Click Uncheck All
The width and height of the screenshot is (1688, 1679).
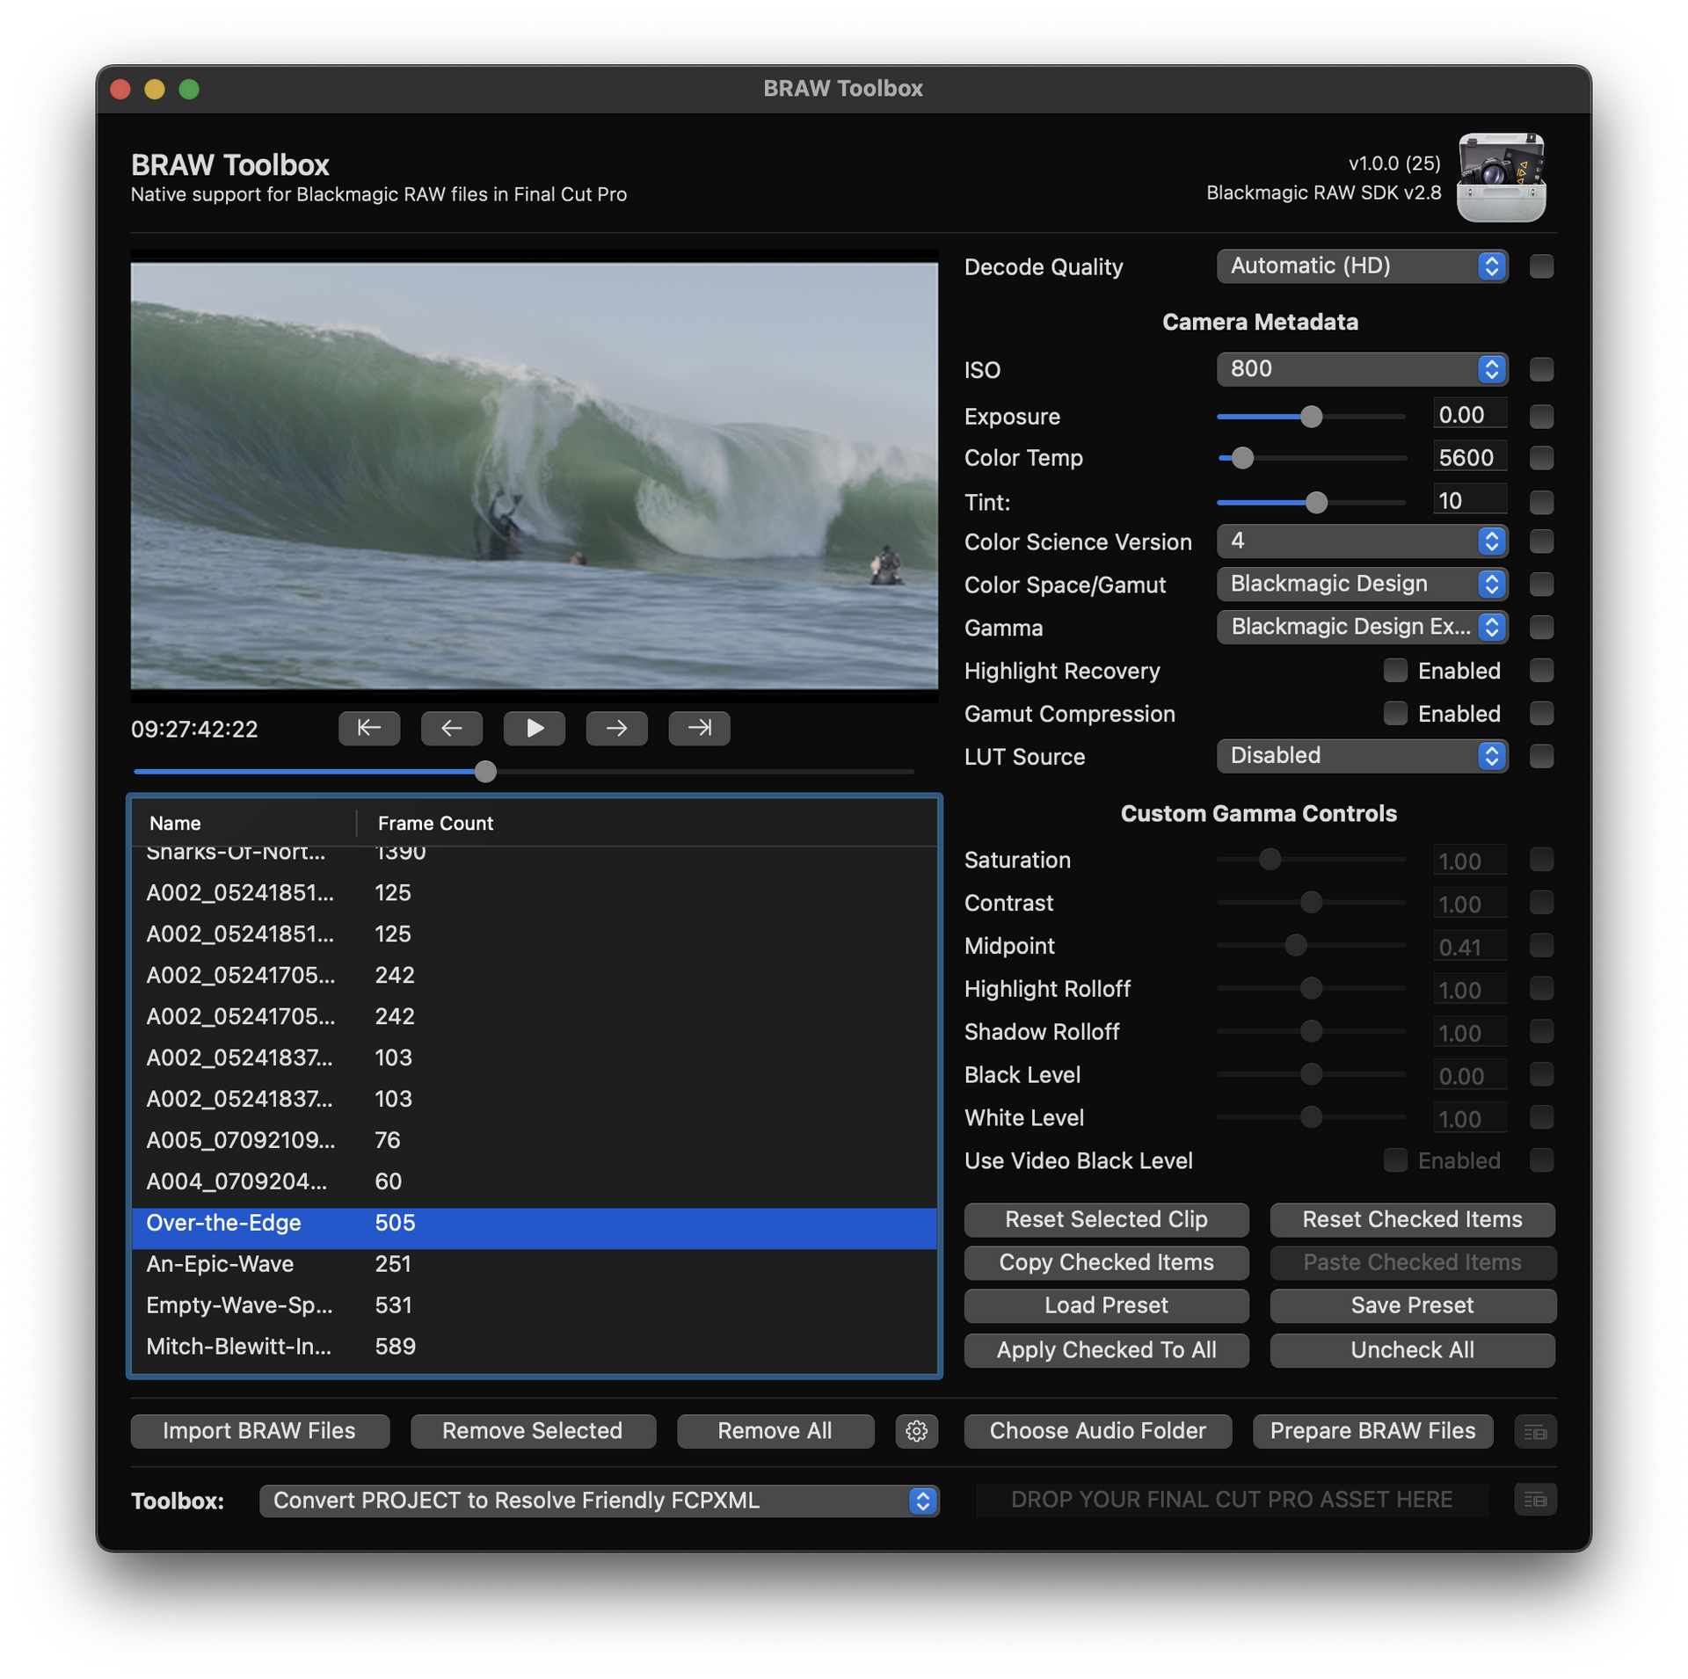[1412, 1350]
